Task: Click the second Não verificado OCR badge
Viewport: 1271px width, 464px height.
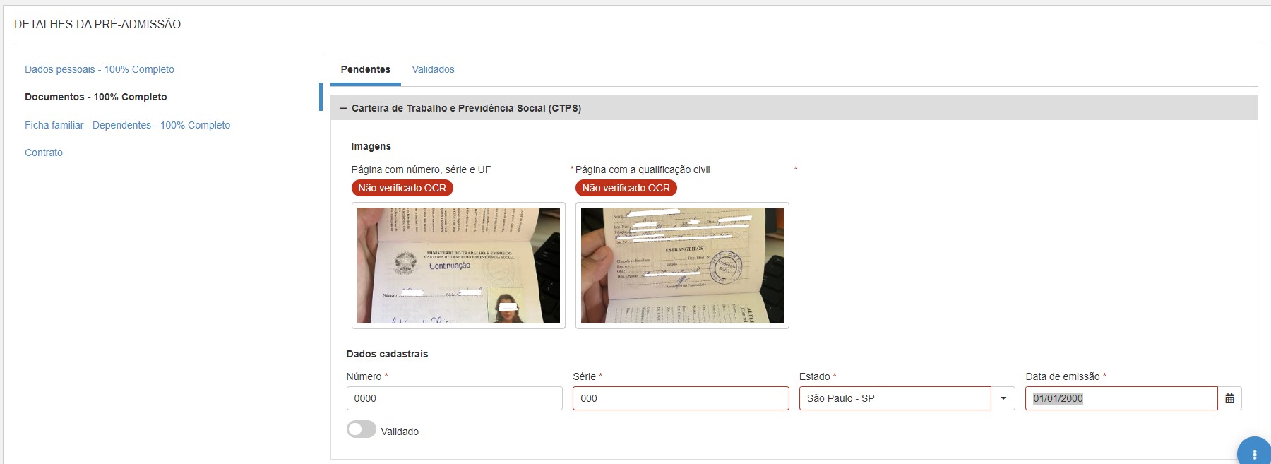Action: coord(626,188)
